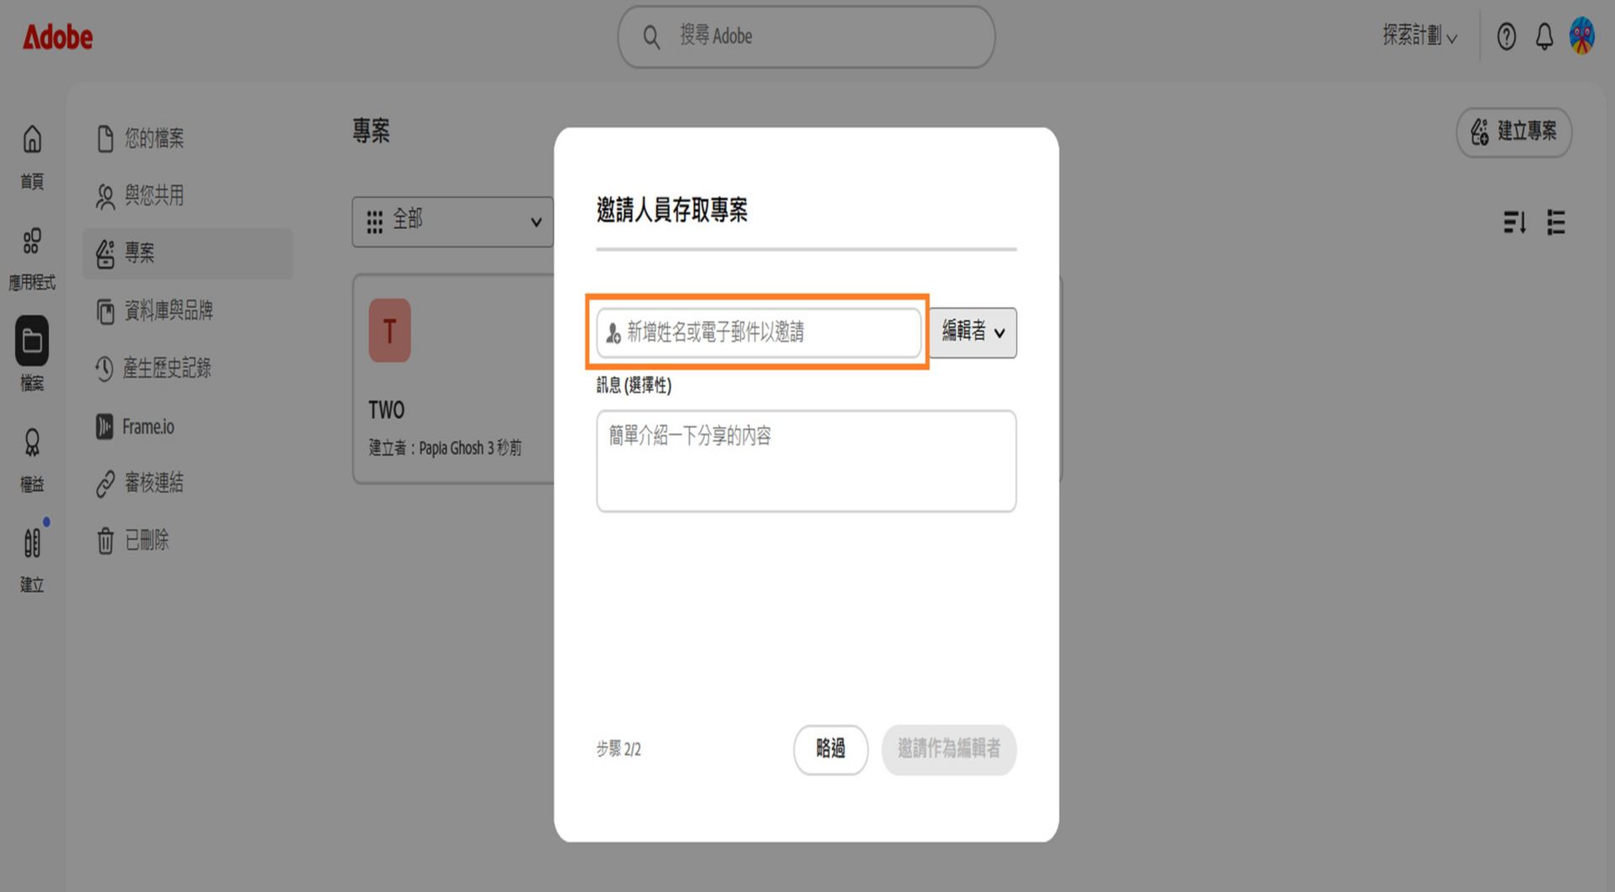Open the help question mark icon

click(x=1506, y=36)
